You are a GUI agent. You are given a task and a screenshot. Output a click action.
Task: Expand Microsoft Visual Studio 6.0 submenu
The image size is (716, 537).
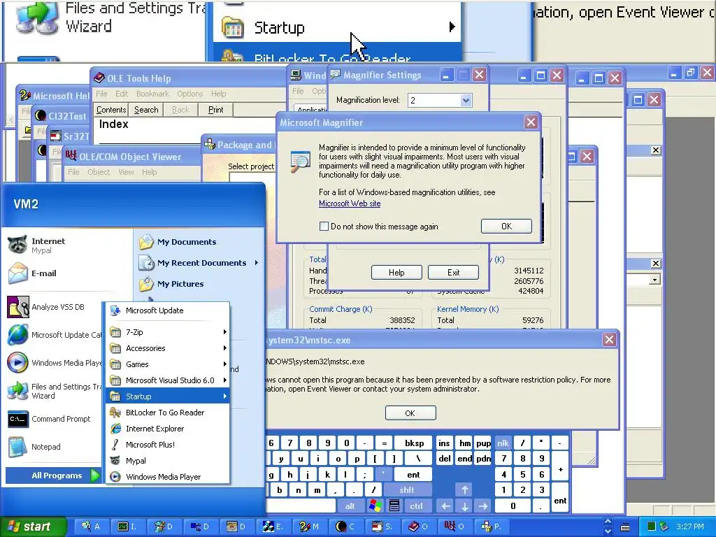tap(168, 380)
